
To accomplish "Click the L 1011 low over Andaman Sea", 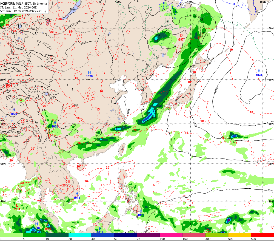I will click(x=17, y=207).
